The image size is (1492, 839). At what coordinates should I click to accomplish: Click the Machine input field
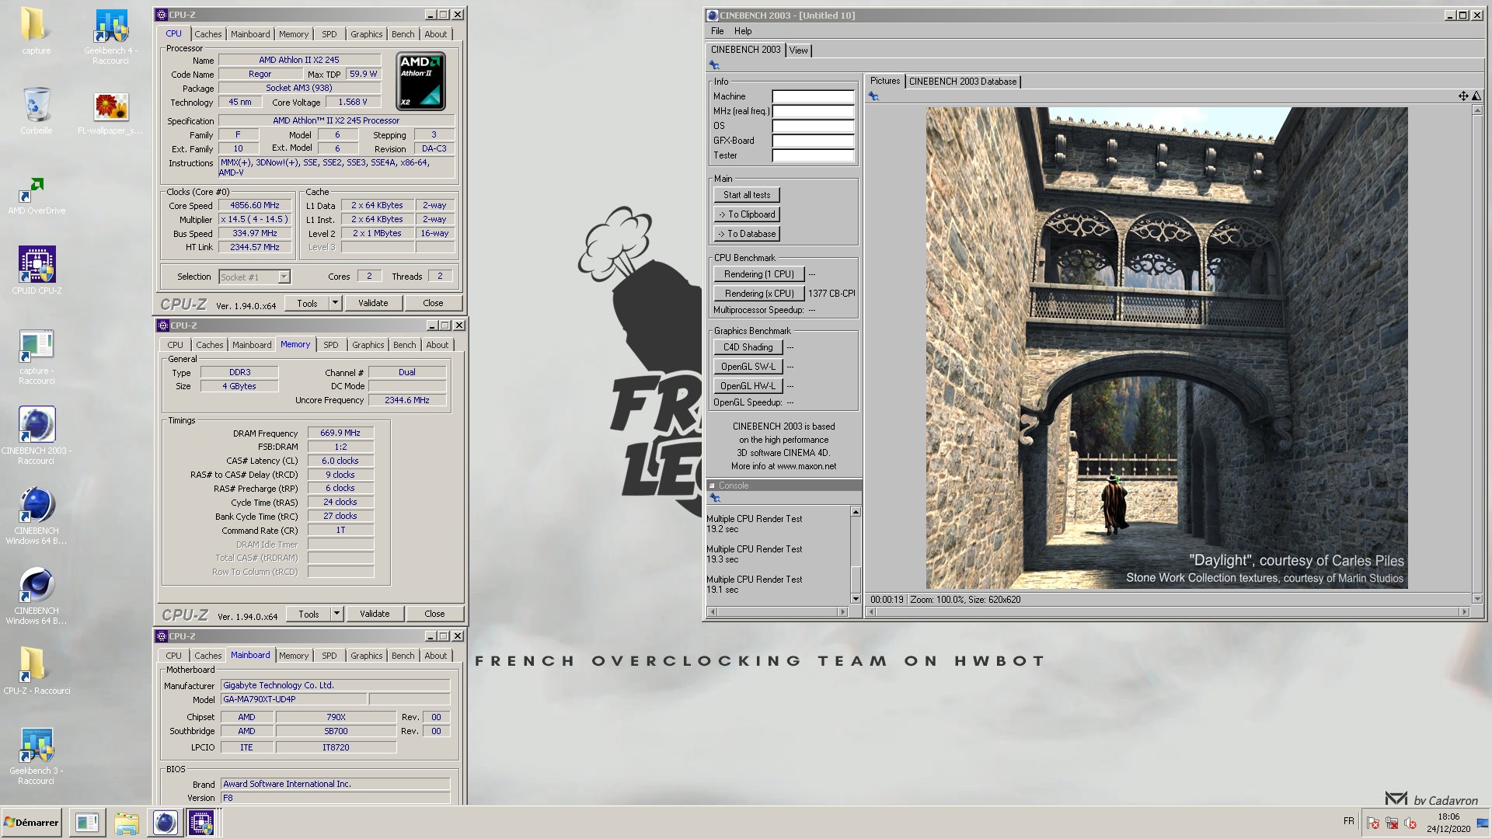[813, 96]
